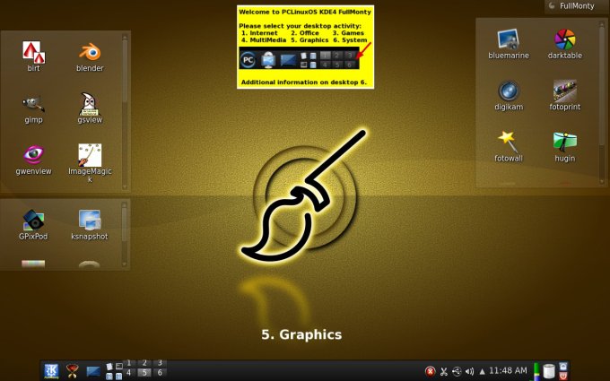Screen dimensions: 610x381
Task: Open the FullMonty activity menu
Action: pos(577,6)
